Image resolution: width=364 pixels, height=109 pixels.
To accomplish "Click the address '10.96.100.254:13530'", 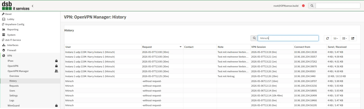I will click(306, 52).
